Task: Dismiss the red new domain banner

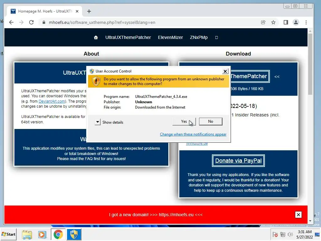Action: (x=298, y=215)
